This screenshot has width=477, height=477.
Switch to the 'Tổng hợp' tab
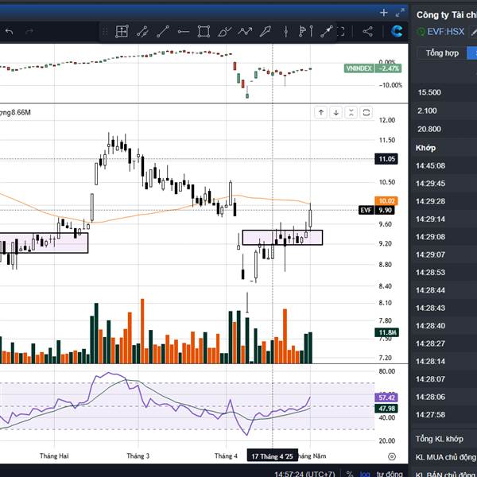coord(442,53)
